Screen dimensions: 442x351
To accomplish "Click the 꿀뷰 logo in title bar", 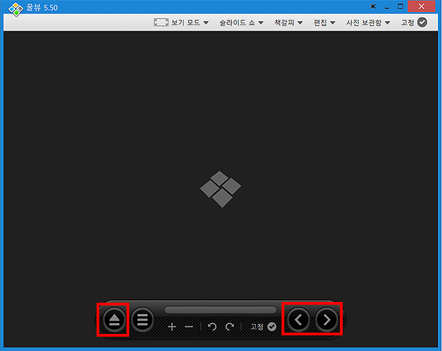I will (x=16, y=9).
